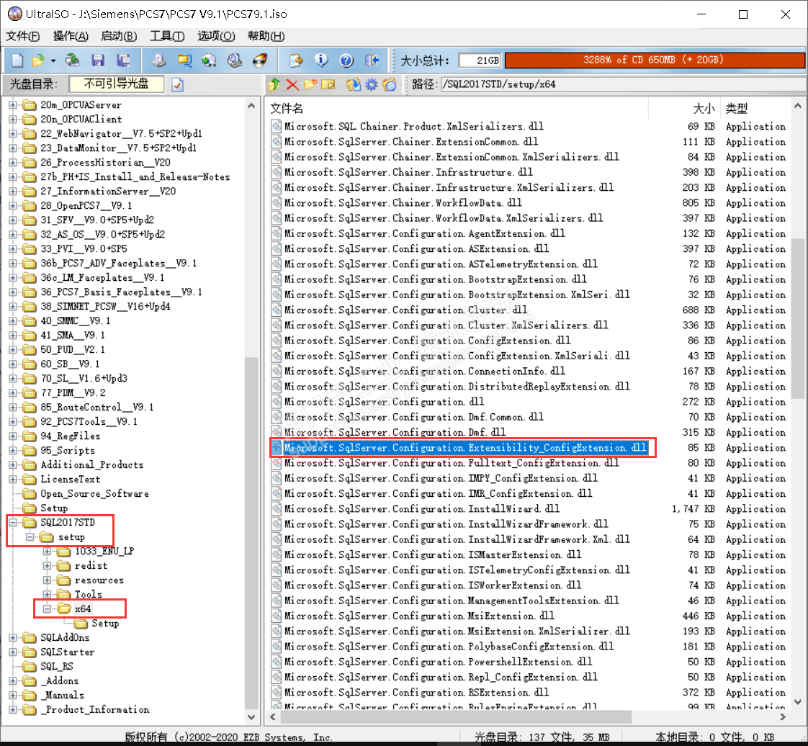Create a new ISO image with toolbar icon
Screen dimensions: 808x746
click(x=17, y=60)
